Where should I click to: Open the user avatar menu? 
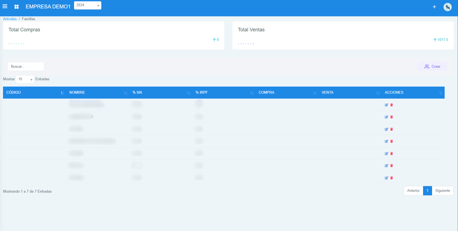(x=447, y=7)
